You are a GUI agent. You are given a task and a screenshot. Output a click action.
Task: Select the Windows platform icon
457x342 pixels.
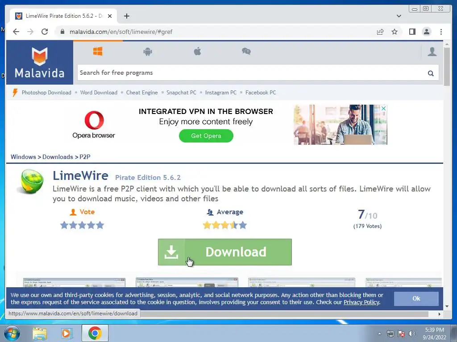[x=98, y=52]
